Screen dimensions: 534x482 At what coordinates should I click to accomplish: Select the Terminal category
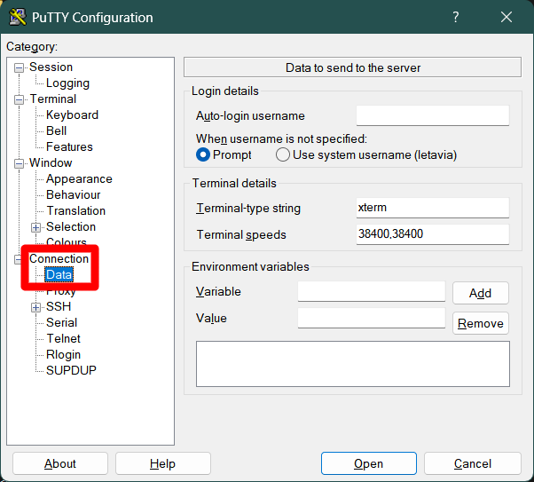click(x=53, y=99)
